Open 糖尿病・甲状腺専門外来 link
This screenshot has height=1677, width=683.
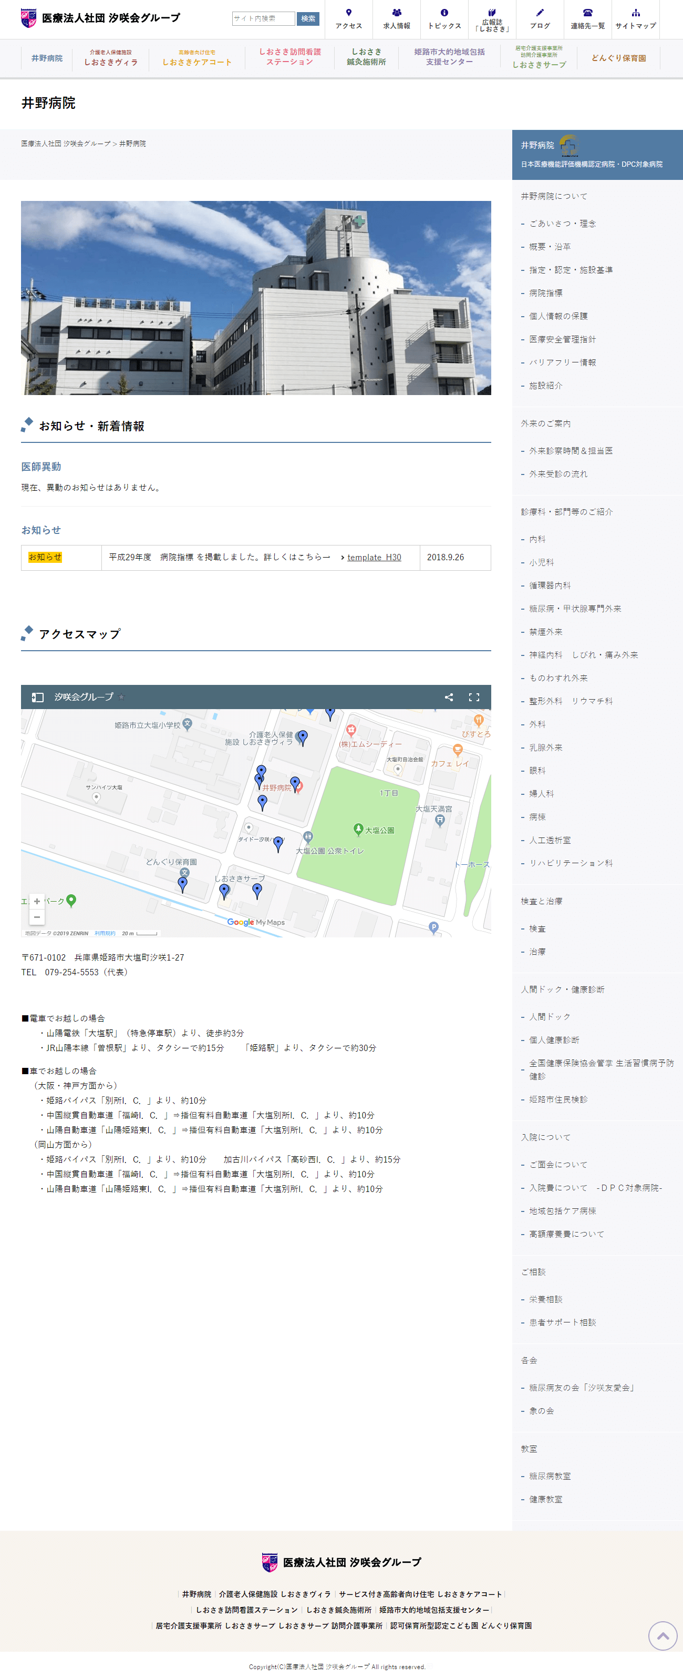coord(575,609)
